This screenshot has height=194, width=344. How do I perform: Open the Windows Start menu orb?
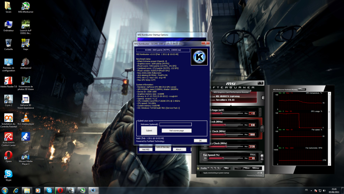point(5,191)
